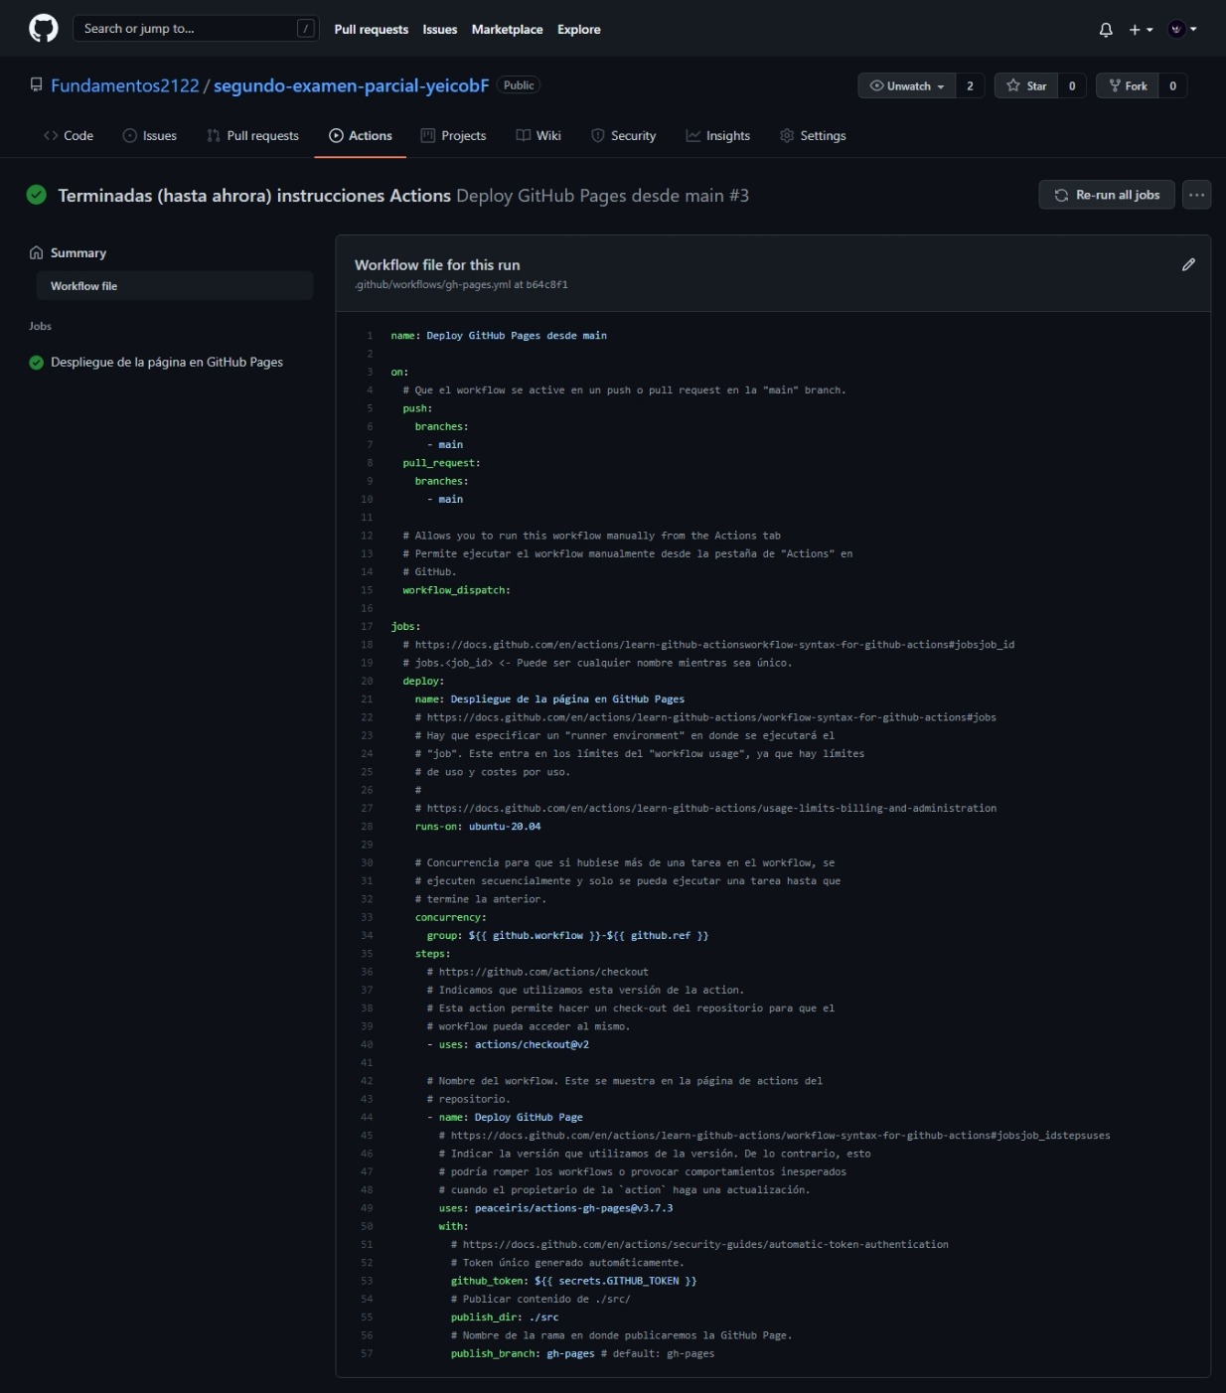The width and height of the screenshot is (1226, 1393).
Task: Click the Security tab shield icon
Action: pos(598,136)
